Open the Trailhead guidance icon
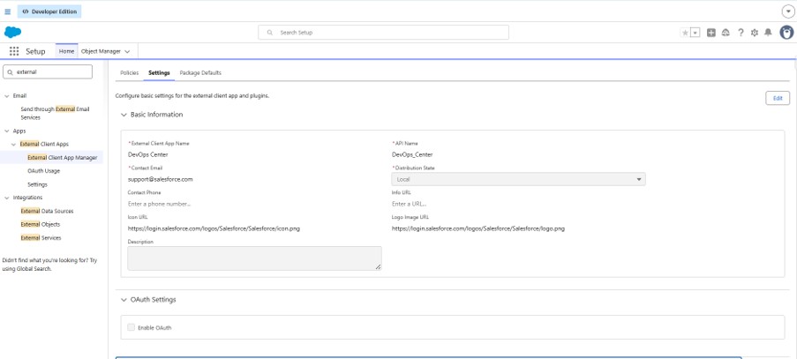The width and height of the screenshot is (797, 359). (726, 33)
